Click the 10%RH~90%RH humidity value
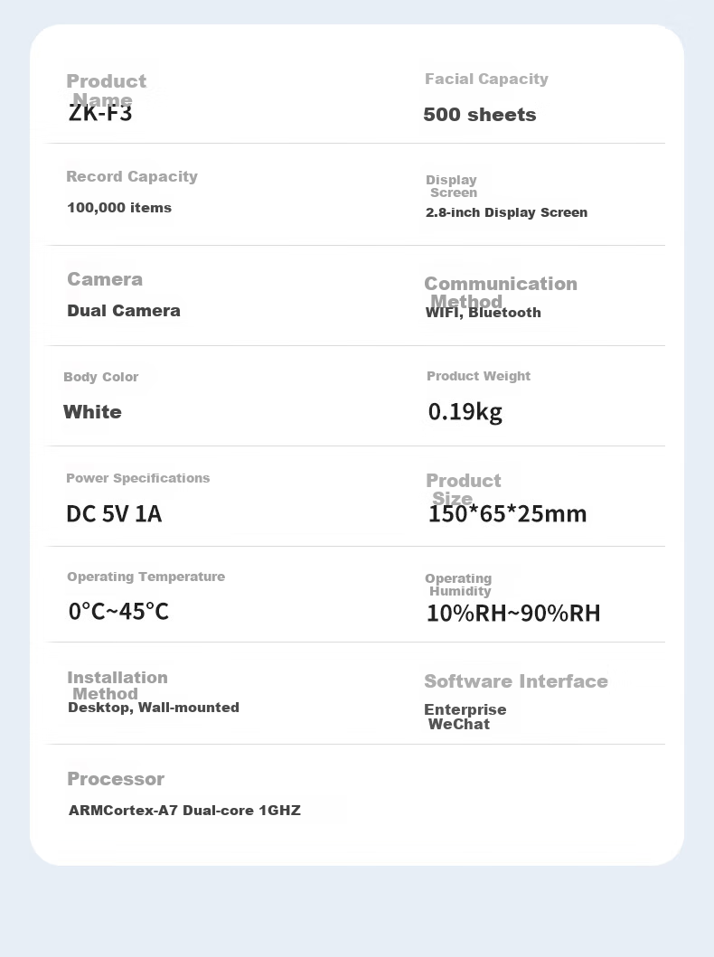 coord(514,614)
